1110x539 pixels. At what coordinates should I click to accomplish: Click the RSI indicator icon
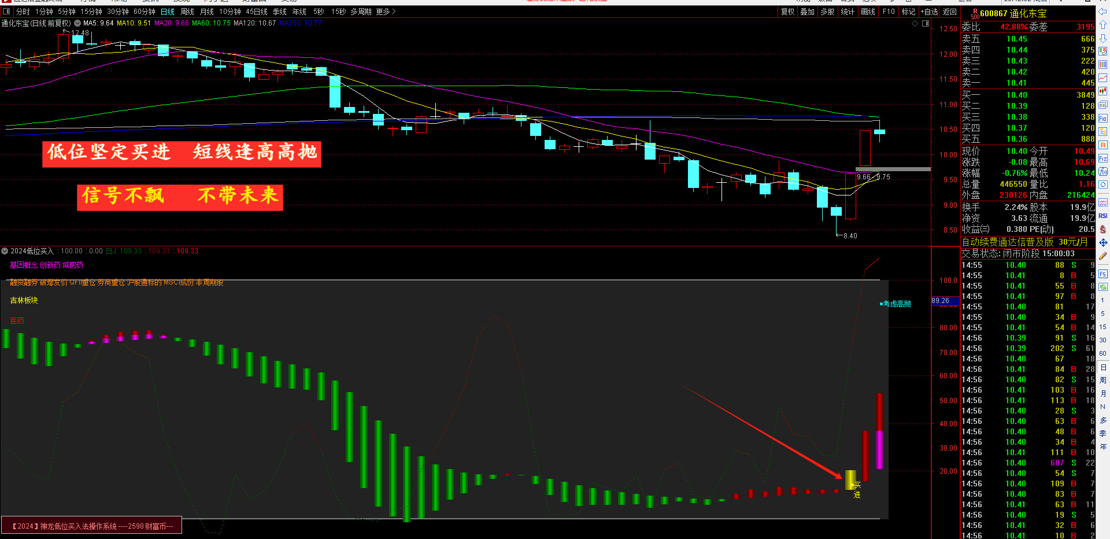pyautogui.click(x=1103, y=216)
